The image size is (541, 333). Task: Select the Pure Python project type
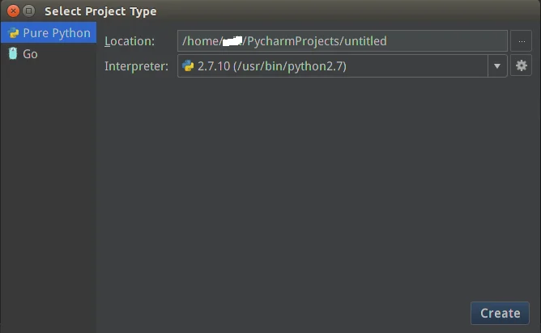click(56, 33)
